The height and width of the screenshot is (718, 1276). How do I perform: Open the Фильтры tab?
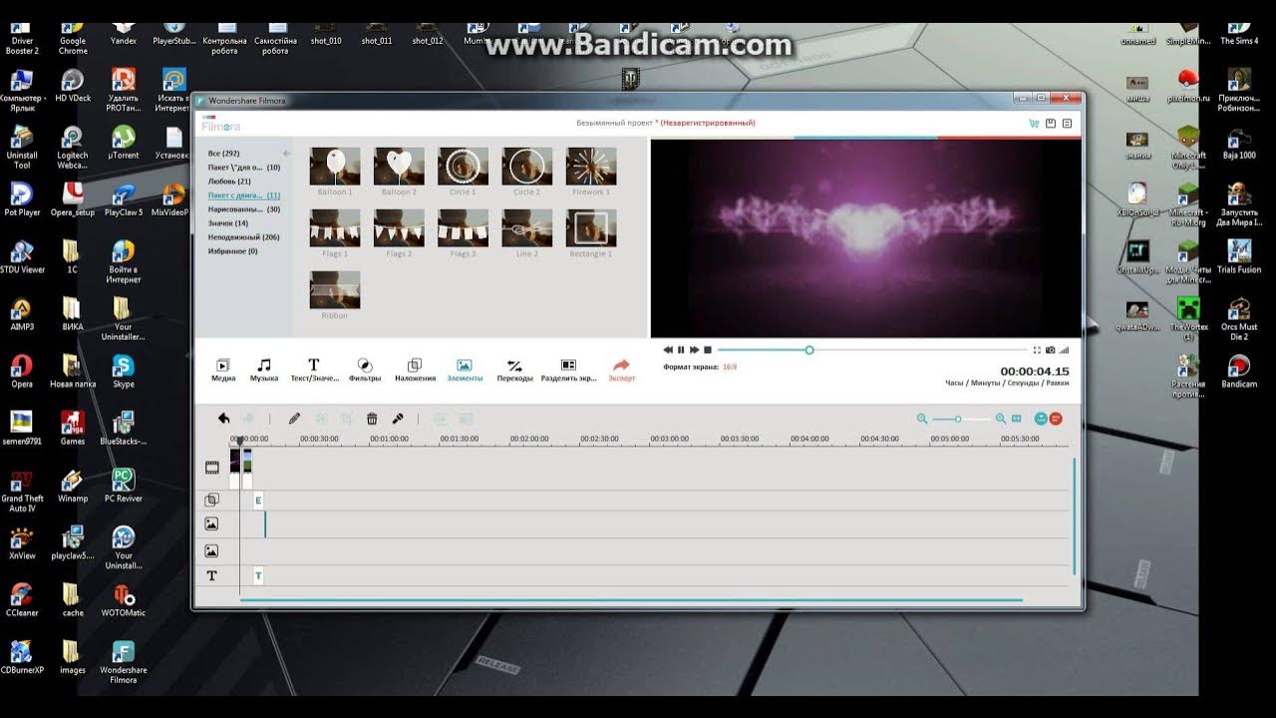[365, 370]
